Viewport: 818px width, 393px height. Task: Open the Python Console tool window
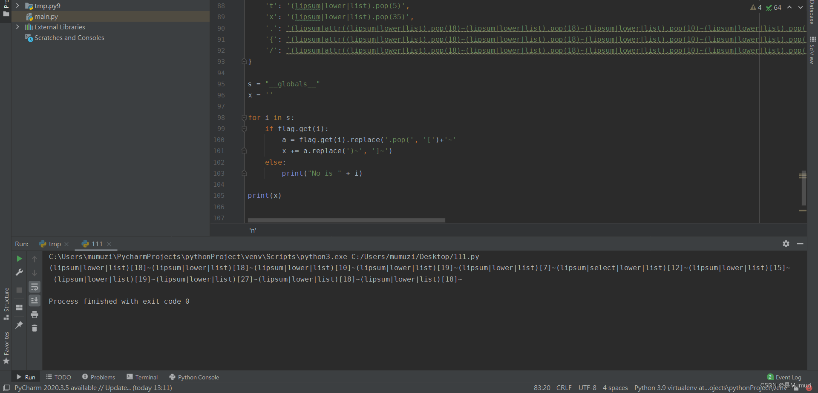(x=194, y=377)
